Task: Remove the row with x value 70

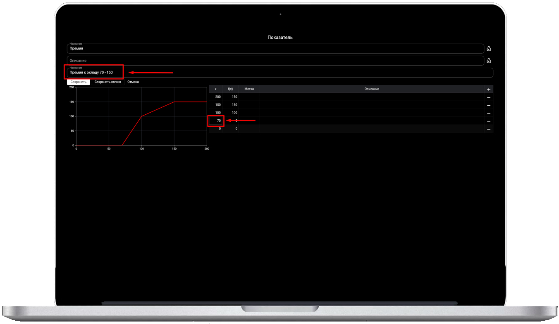Action: [488, 121]
